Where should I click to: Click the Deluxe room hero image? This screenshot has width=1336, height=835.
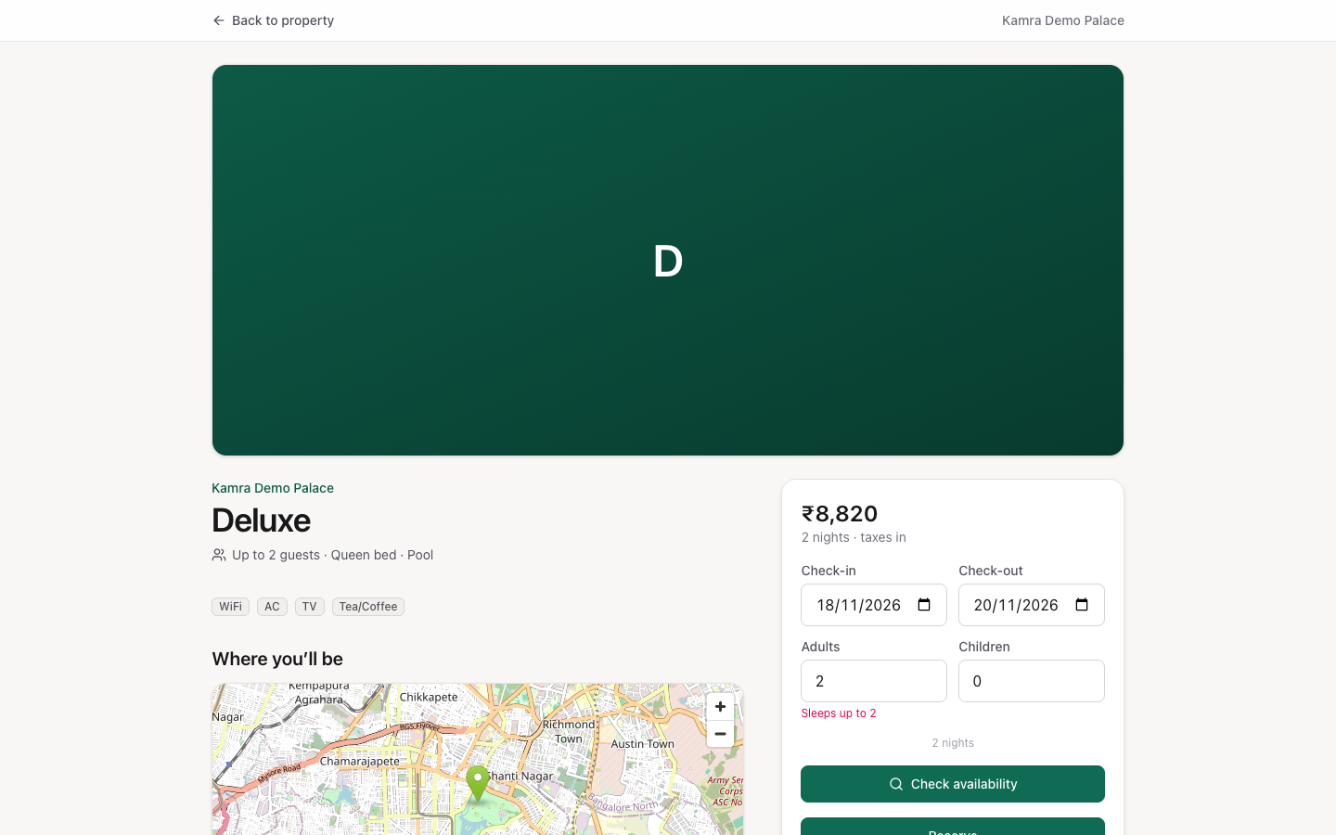668,260
